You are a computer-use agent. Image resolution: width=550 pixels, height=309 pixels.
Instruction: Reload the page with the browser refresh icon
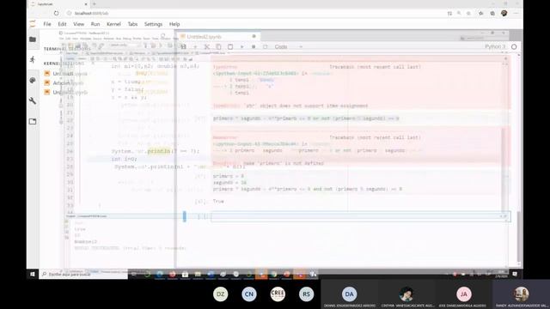[x=56, y=14]
